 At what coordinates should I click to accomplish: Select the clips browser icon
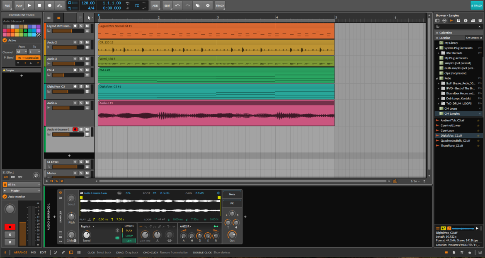[473, 21]
